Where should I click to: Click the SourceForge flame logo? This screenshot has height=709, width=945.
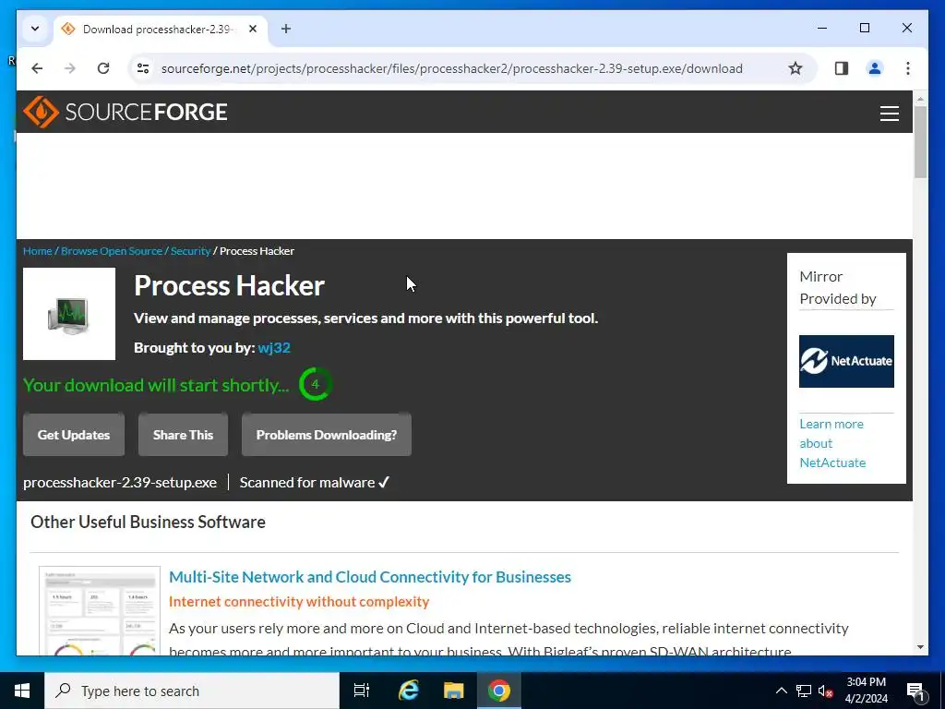pos(41,112)
